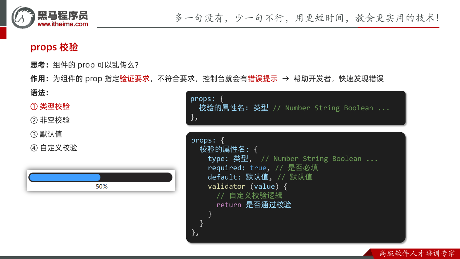The image size is (460, 259).
Task: Click the red text '验证要求'
Action: point(135,79)
